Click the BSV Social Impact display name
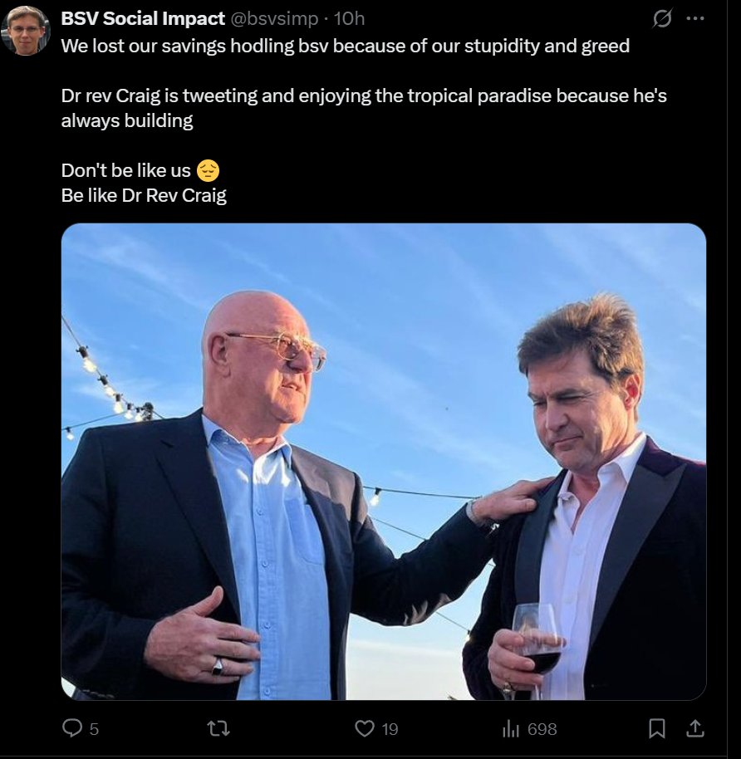 [x=143, y=18]
